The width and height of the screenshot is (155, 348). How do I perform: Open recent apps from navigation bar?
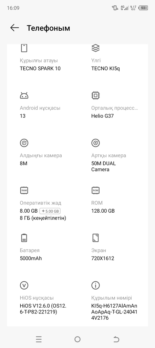(x=39, y=339)
